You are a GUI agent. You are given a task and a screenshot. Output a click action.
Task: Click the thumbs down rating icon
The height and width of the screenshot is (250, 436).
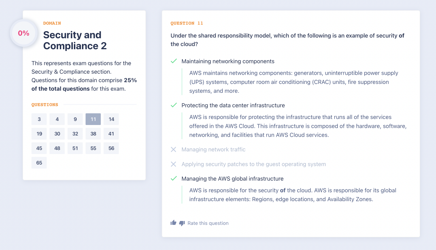[x=182, y=223]
